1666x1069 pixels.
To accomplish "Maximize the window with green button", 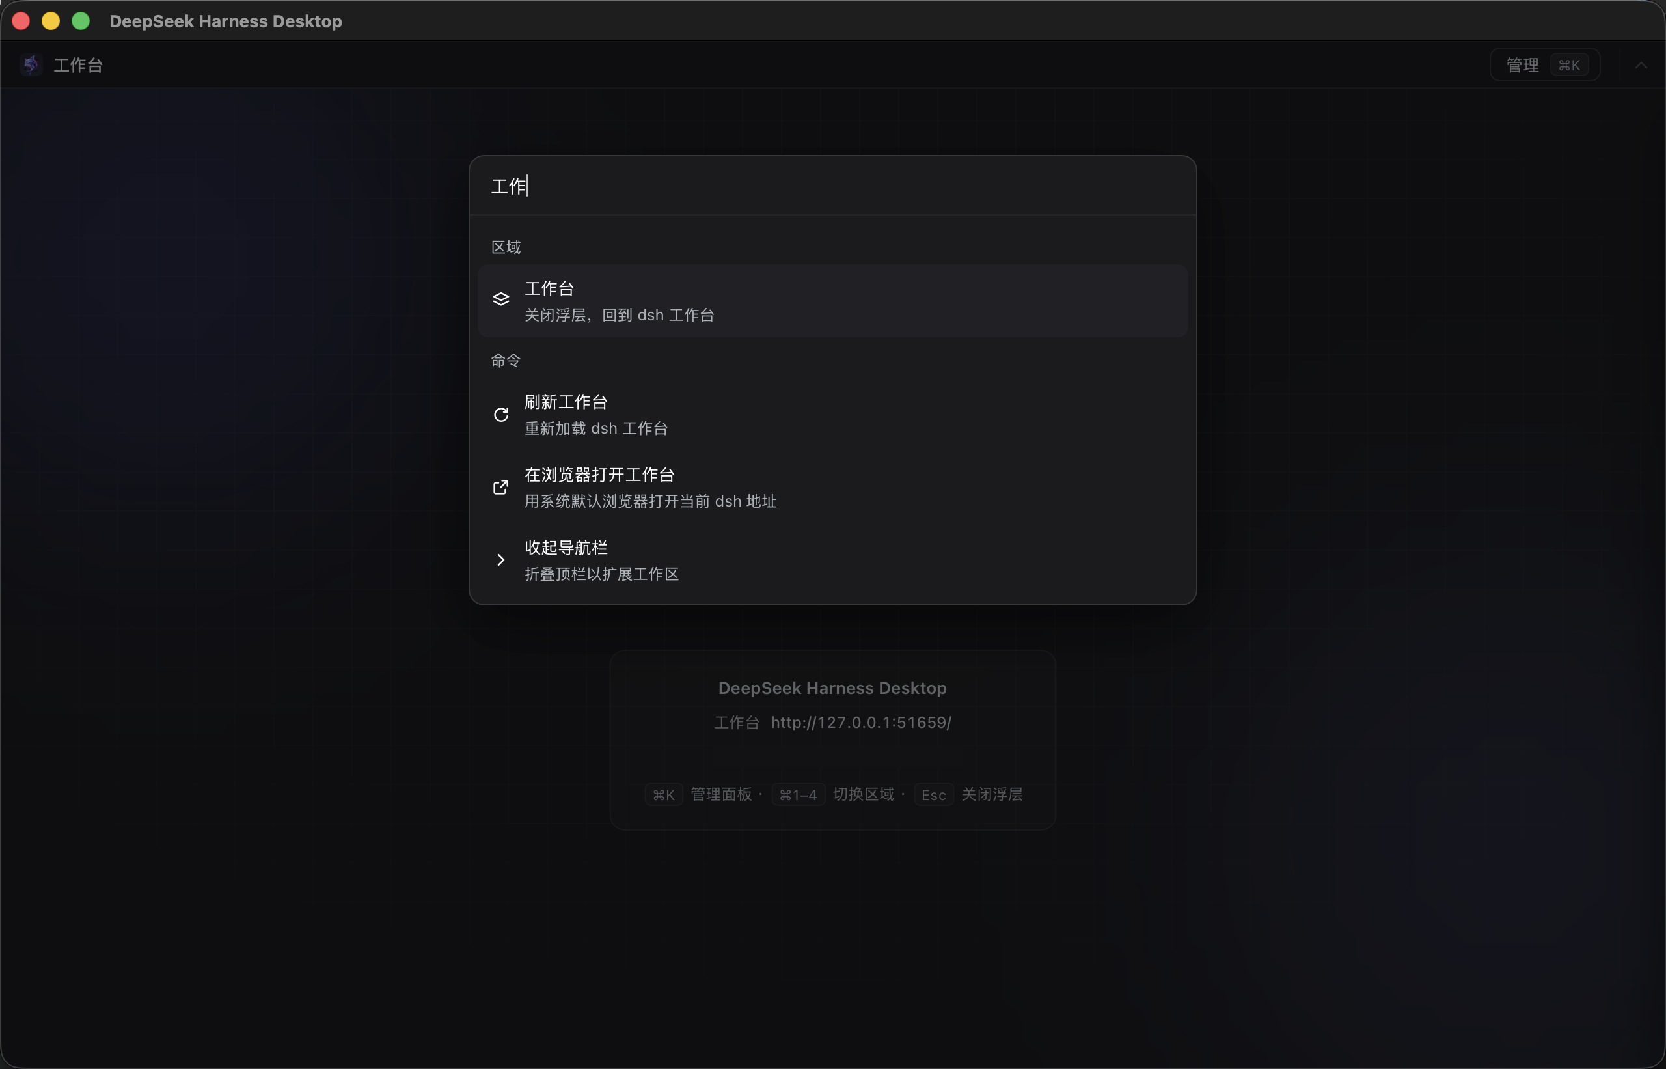I will coord(81,21).
